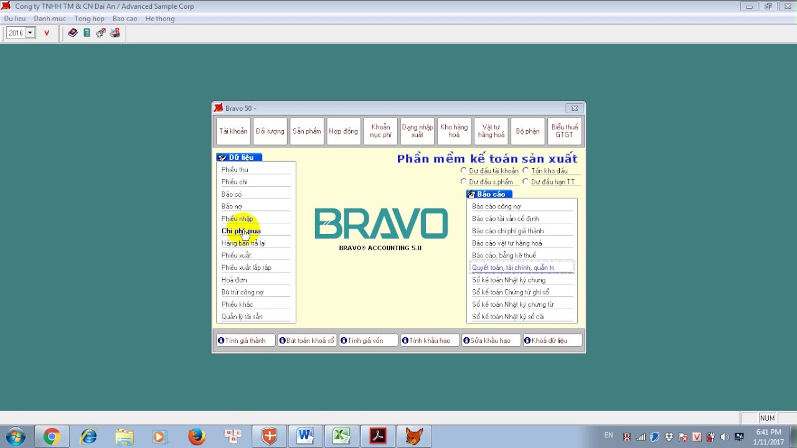The image size is (797, 448).
Task: Click the Biểu thuế GTGT button
Action: pyautogui.click(x=565, y=131)
